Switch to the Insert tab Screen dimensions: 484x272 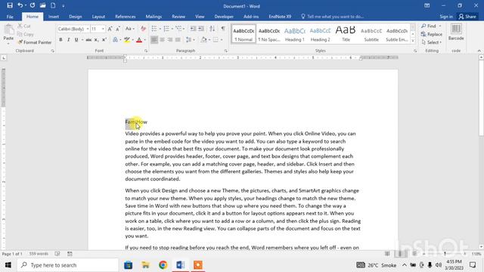pos(54,17)
